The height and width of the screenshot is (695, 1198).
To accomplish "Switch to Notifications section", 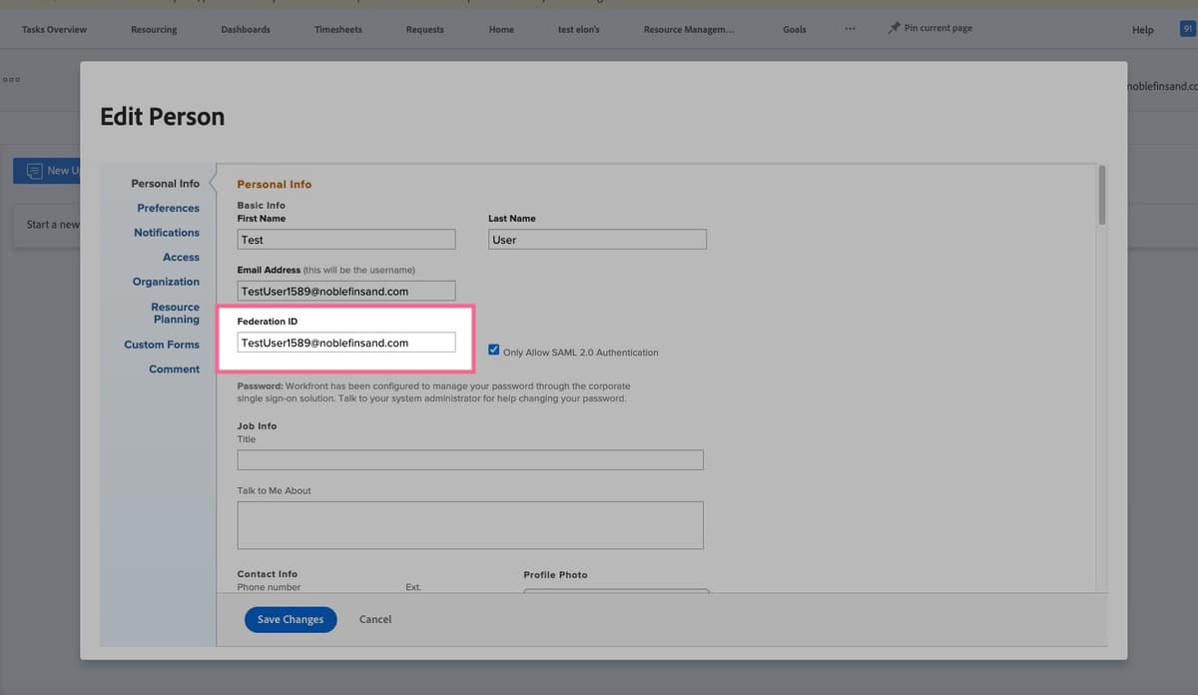I will point(167,233).
